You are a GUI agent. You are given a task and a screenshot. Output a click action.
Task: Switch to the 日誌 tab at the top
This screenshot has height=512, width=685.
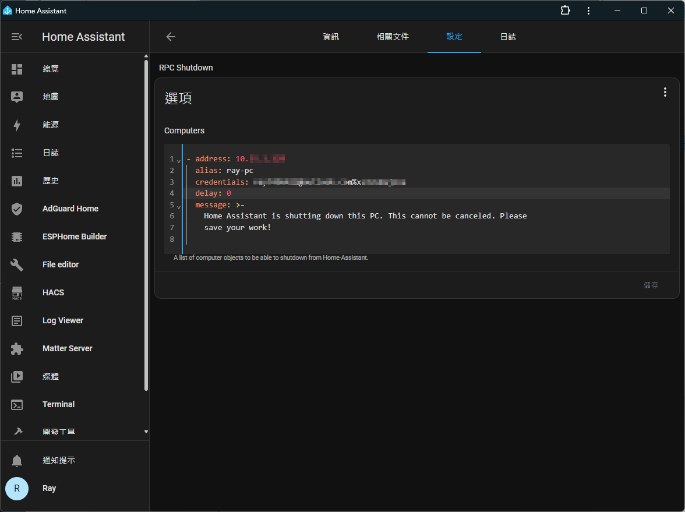pos(508,37)
